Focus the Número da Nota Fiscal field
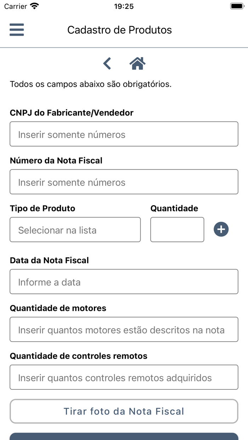248x440 pixels. point(124,182)
